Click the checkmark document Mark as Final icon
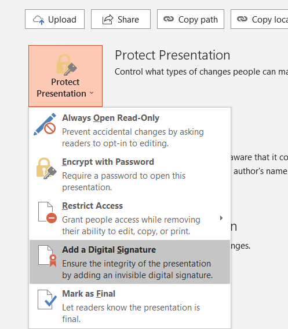 (47, 300)
